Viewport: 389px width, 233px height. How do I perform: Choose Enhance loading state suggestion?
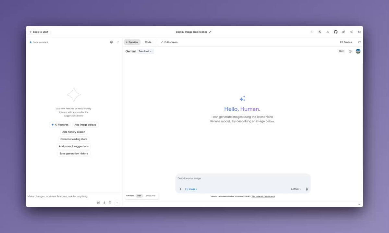(x=74, y=139)
